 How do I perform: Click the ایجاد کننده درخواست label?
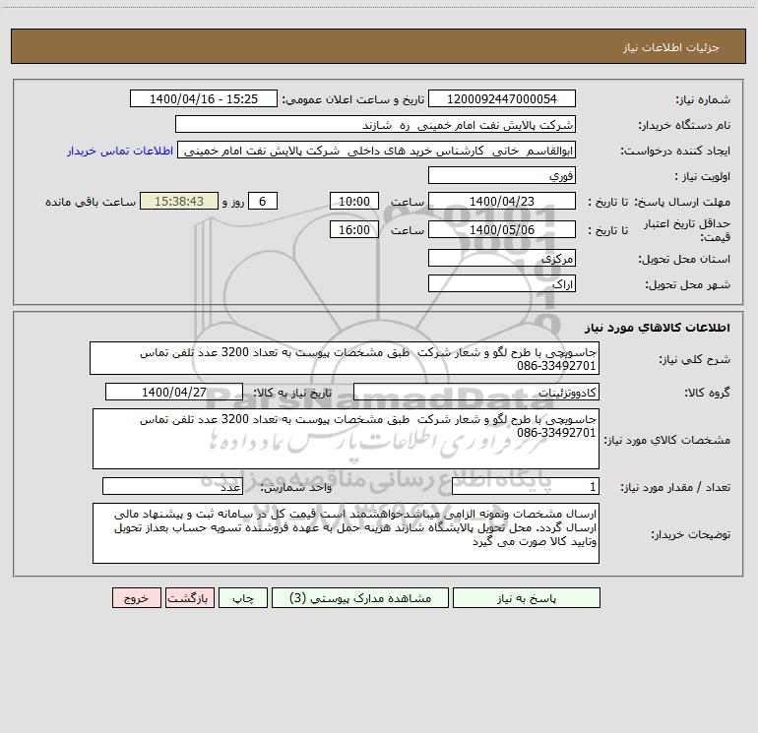pyautogui.click(x=675, y=151)
